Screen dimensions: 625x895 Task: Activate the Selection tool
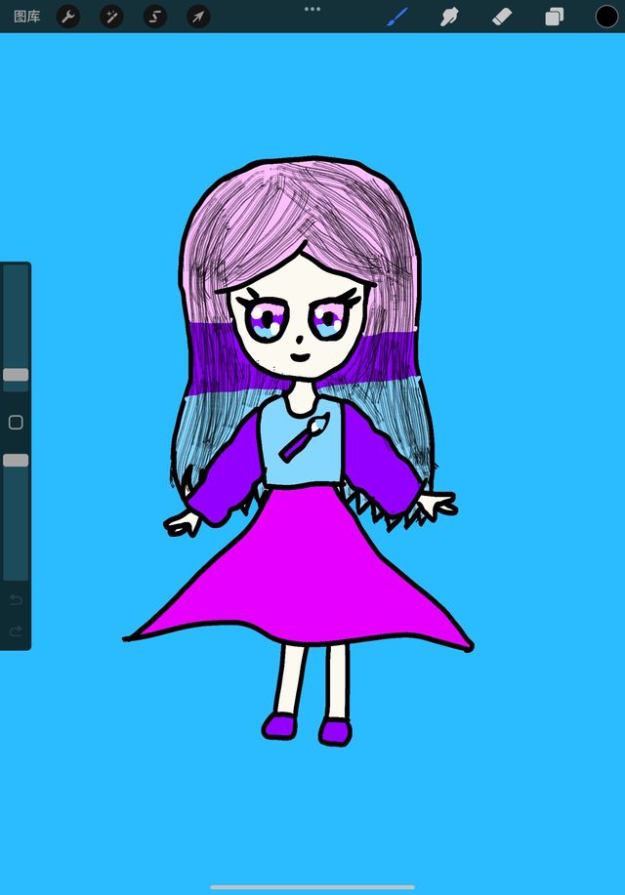click(x=155, y=17)
